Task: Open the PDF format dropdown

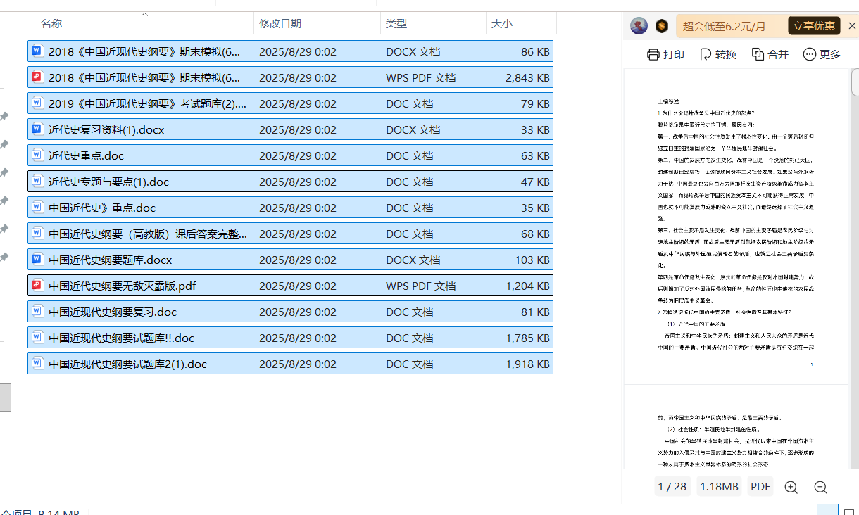Action: pyautogui.click(x=760, y=486)
